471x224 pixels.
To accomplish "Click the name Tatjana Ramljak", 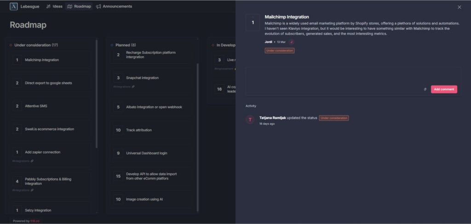I will (272, 118).
